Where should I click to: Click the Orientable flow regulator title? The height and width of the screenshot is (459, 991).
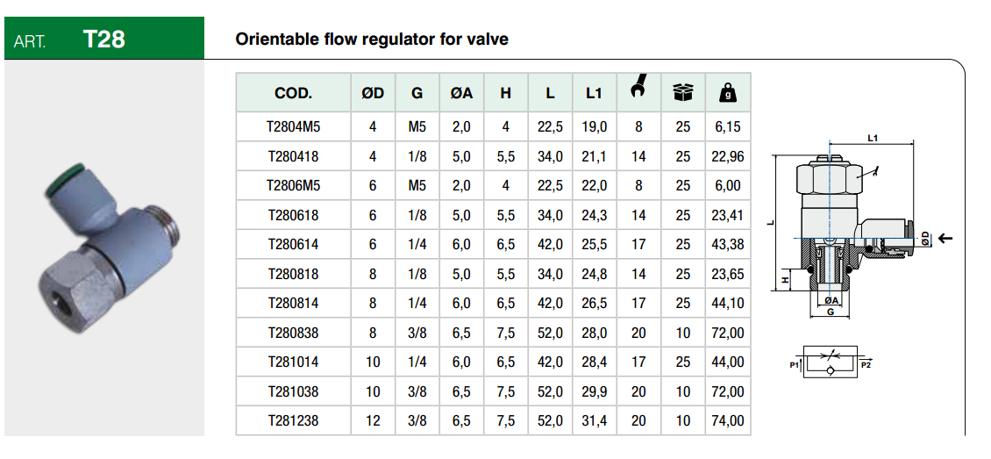[x=372, y=39]
